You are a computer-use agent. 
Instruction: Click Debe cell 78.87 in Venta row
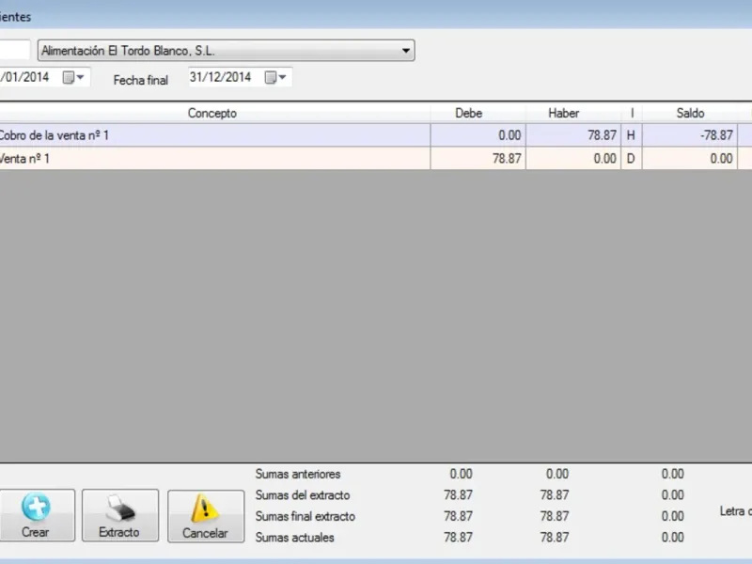[478, 158]
